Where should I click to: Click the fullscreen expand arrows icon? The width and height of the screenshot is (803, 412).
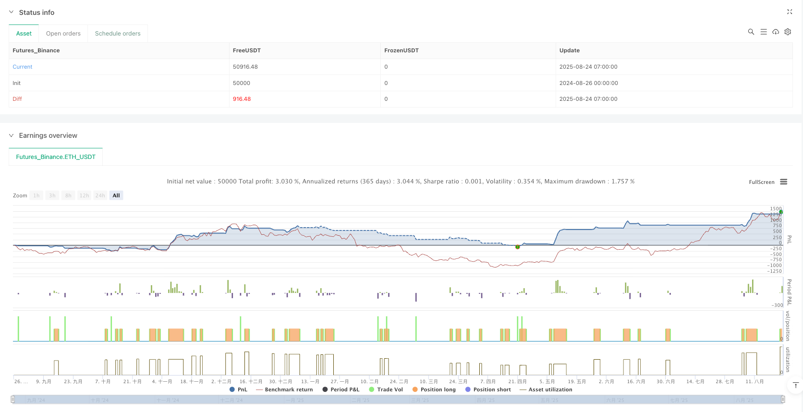(x=789, y=12)
